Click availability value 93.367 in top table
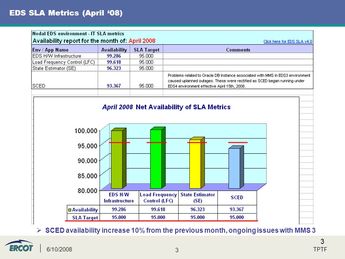345x259 pixels. point(114,86)
